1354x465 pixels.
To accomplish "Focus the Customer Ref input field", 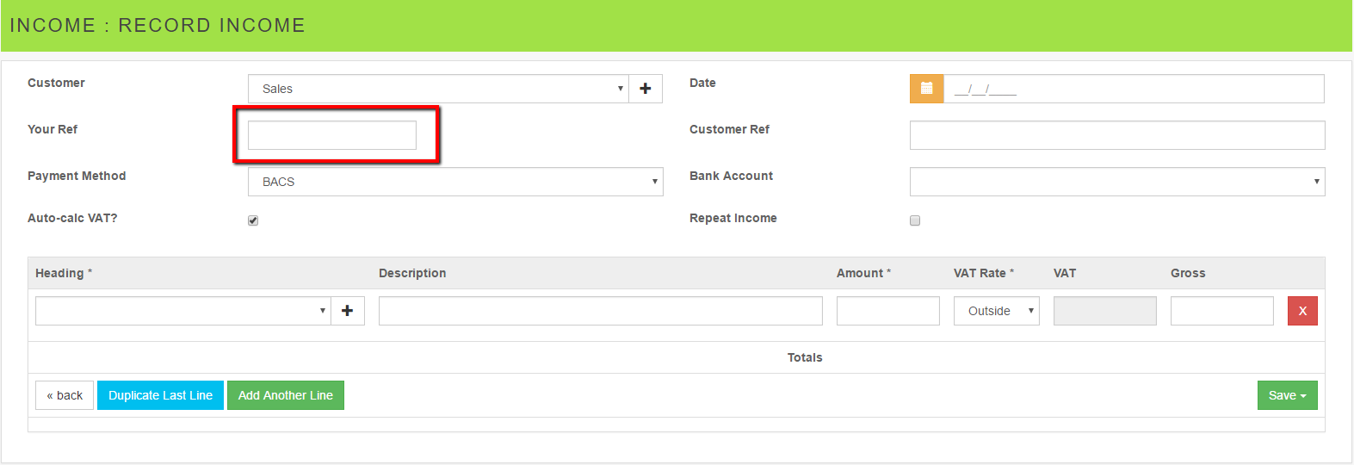I will pyautogui.click(x=1116, y=135).
